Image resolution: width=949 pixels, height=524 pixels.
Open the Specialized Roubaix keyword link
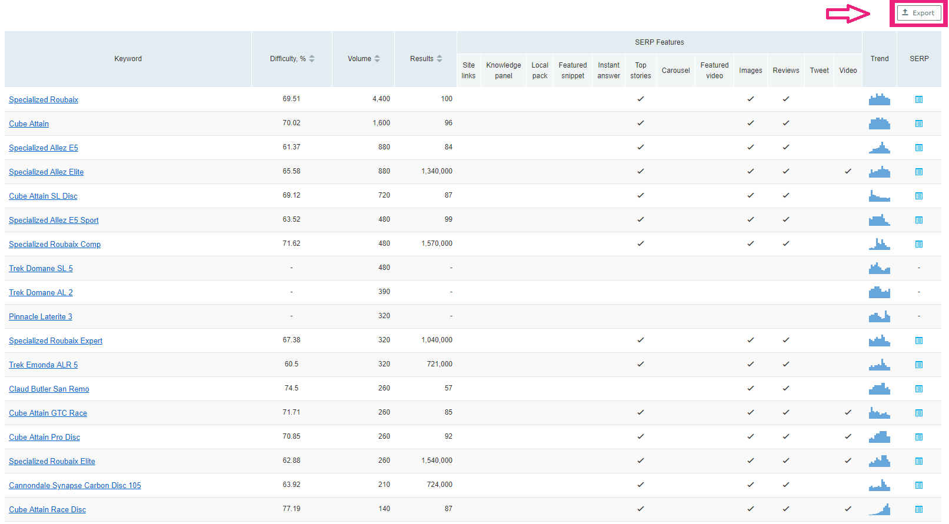[44, 100]
